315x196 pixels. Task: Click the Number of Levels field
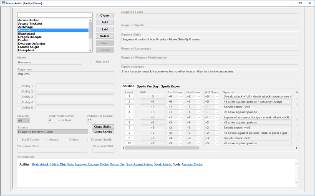tap(91, 121)
